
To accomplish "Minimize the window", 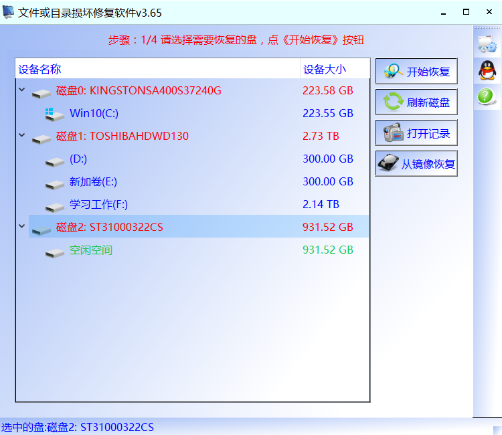I will (443, 13).
